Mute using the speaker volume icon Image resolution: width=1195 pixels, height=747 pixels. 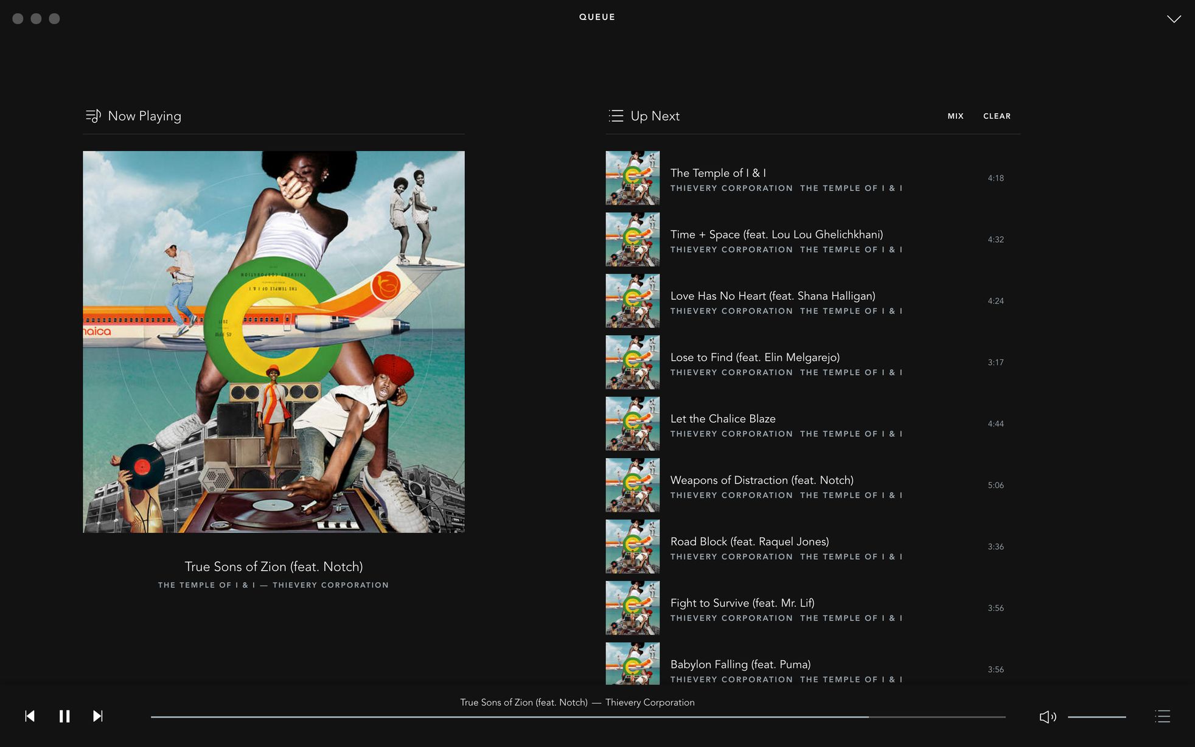click(1047, 717)
